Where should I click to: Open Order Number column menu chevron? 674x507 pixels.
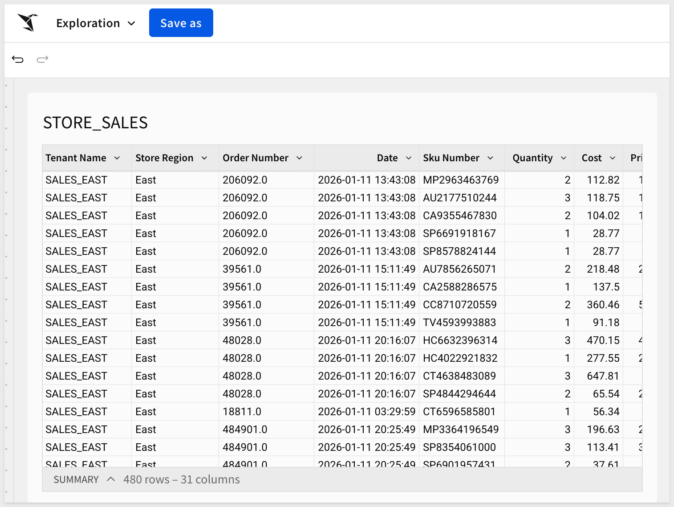click(x=300, y=158)
